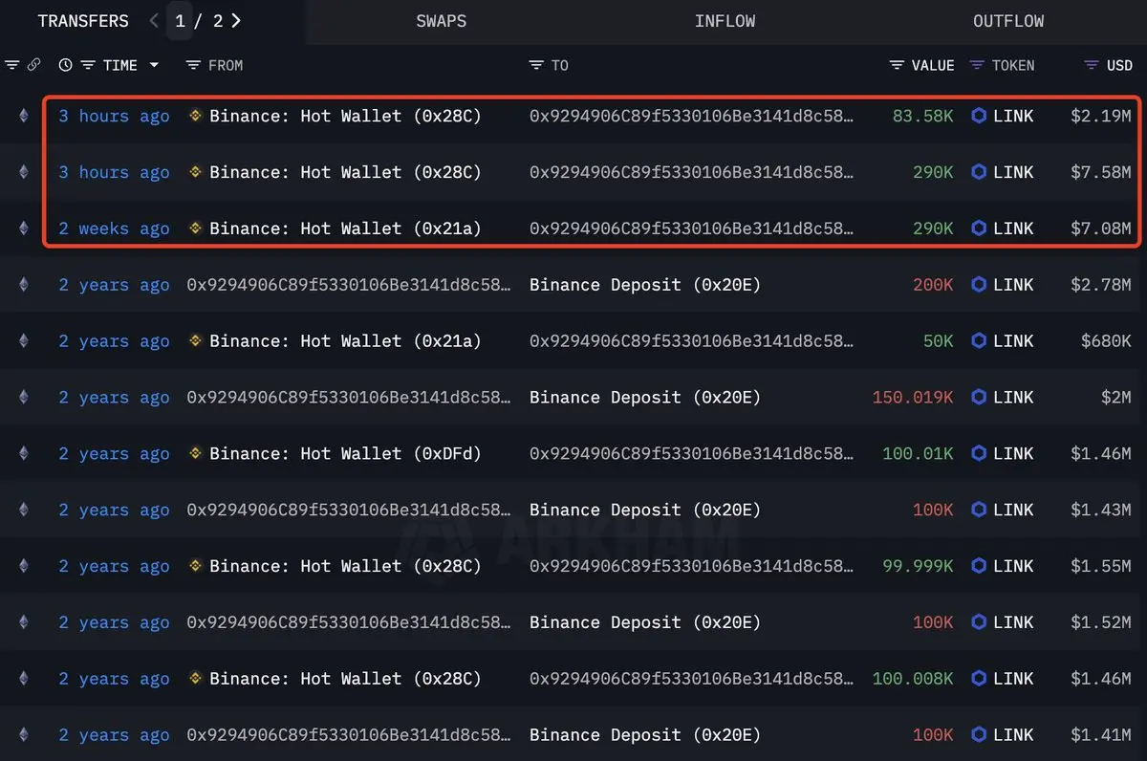
Task: Open the USD column filter
Action: 1092,65
